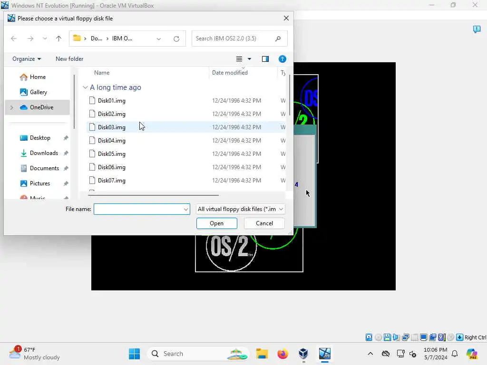Toggle the preview pane icon
The image size is (487, 365).
[265, 59]
